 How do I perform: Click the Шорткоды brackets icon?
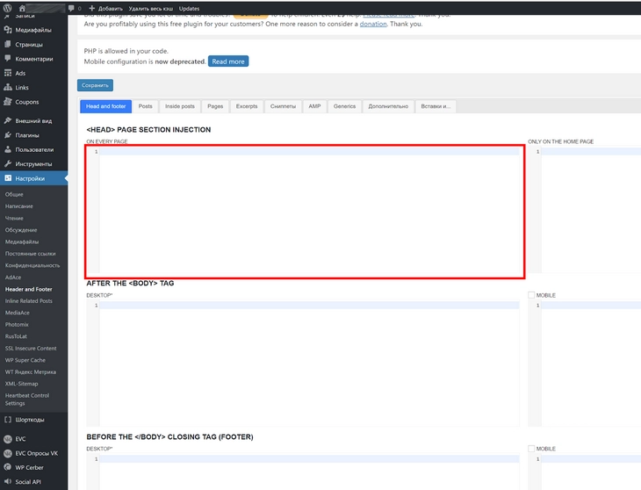pyautogui.click(x=7, y=419)
